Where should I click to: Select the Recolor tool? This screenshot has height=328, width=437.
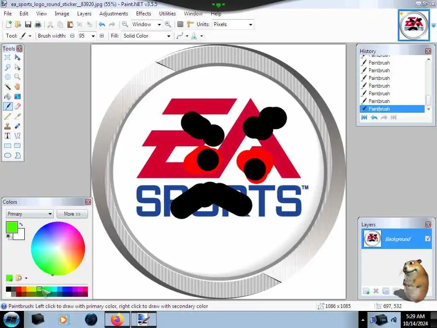[x=17, y=126]
